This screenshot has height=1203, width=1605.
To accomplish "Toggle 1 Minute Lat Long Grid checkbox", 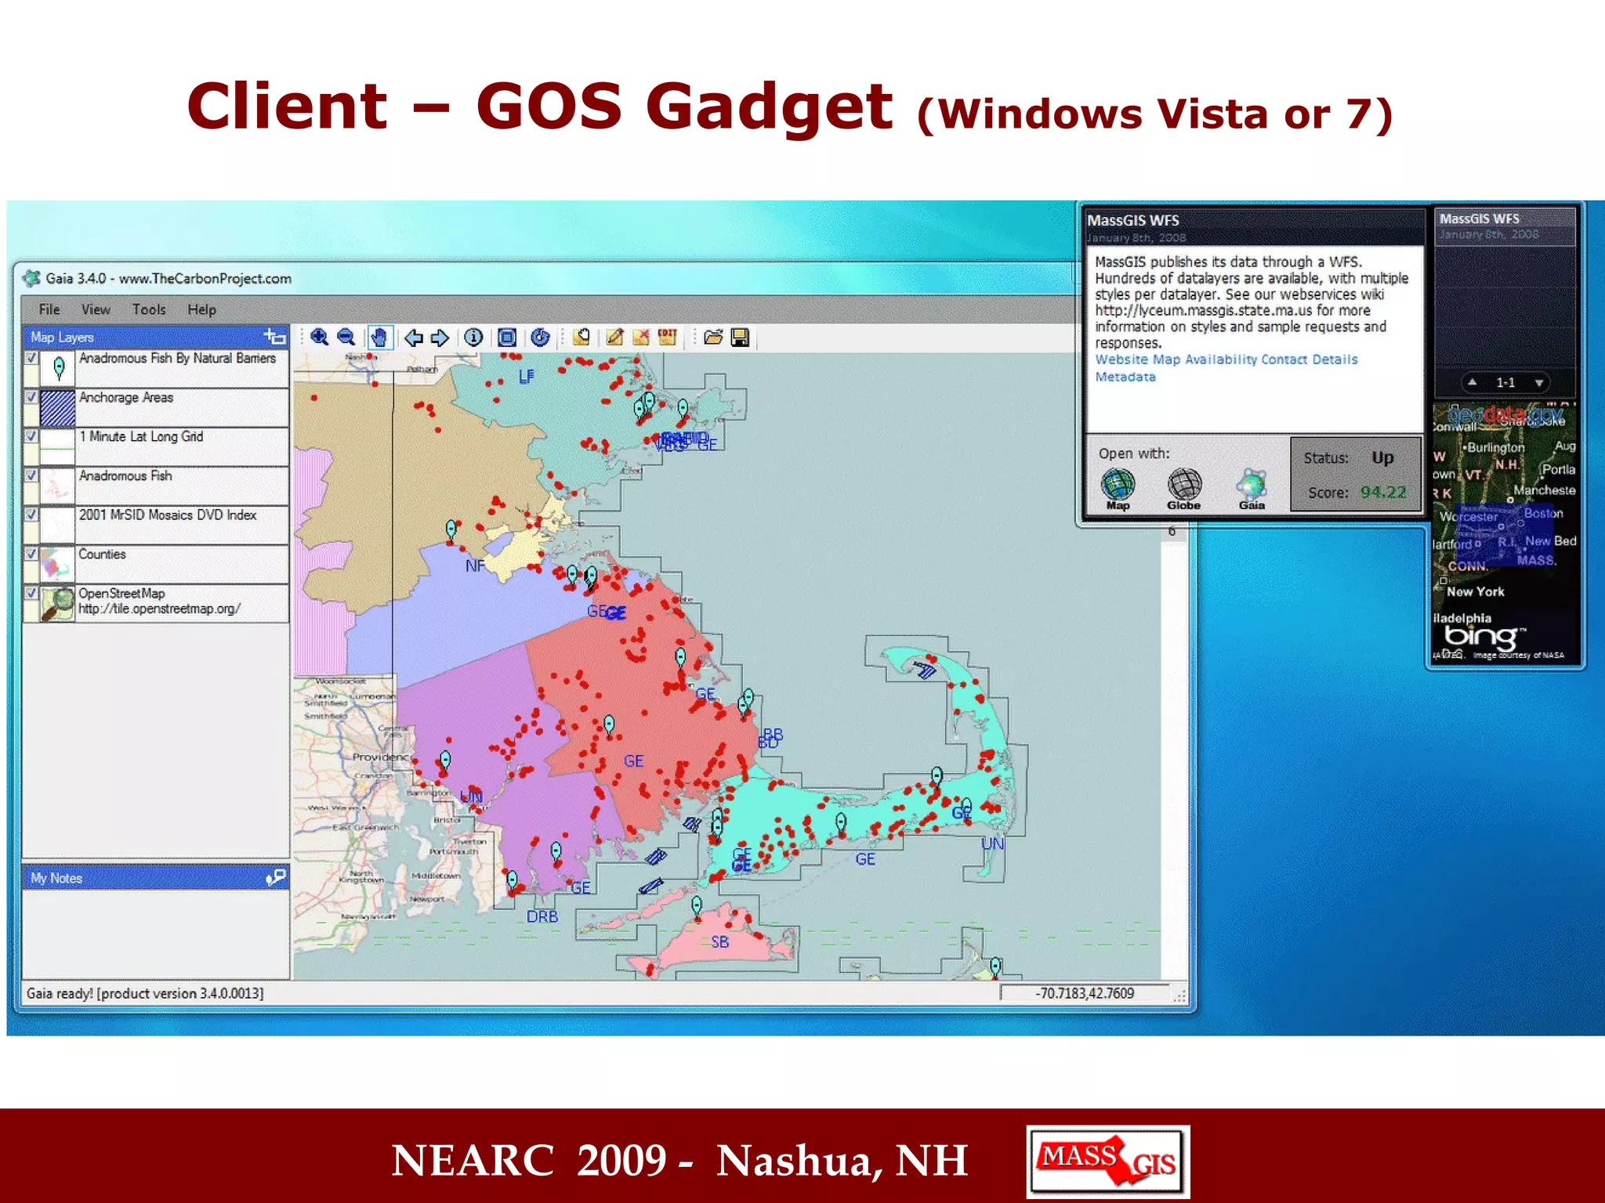I will (31, 436).
